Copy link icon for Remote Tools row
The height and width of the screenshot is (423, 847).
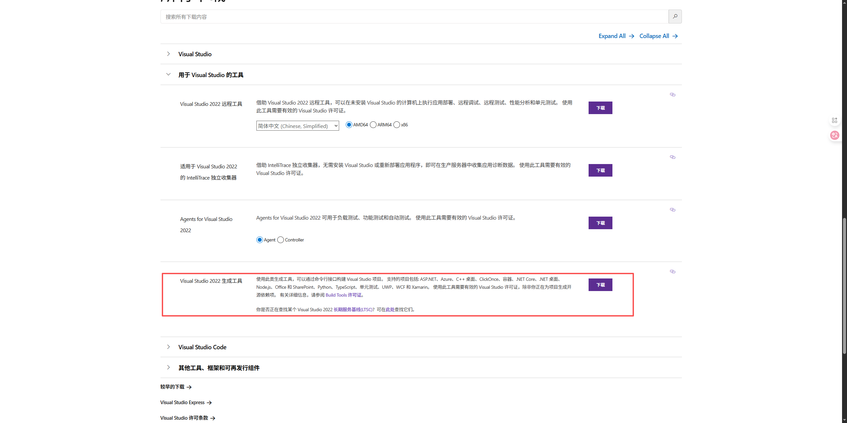(672, 95)
